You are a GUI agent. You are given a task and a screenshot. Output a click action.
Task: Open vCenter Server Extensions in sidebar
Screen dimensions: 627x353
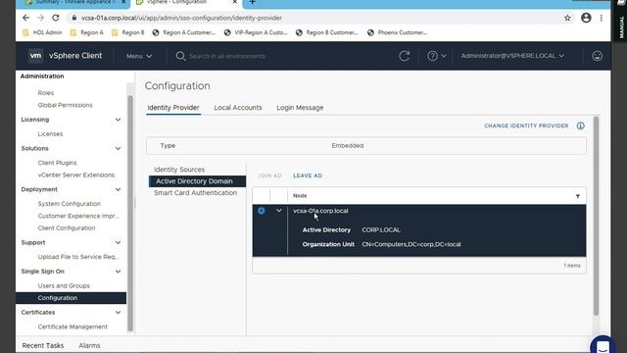[76, 175]
